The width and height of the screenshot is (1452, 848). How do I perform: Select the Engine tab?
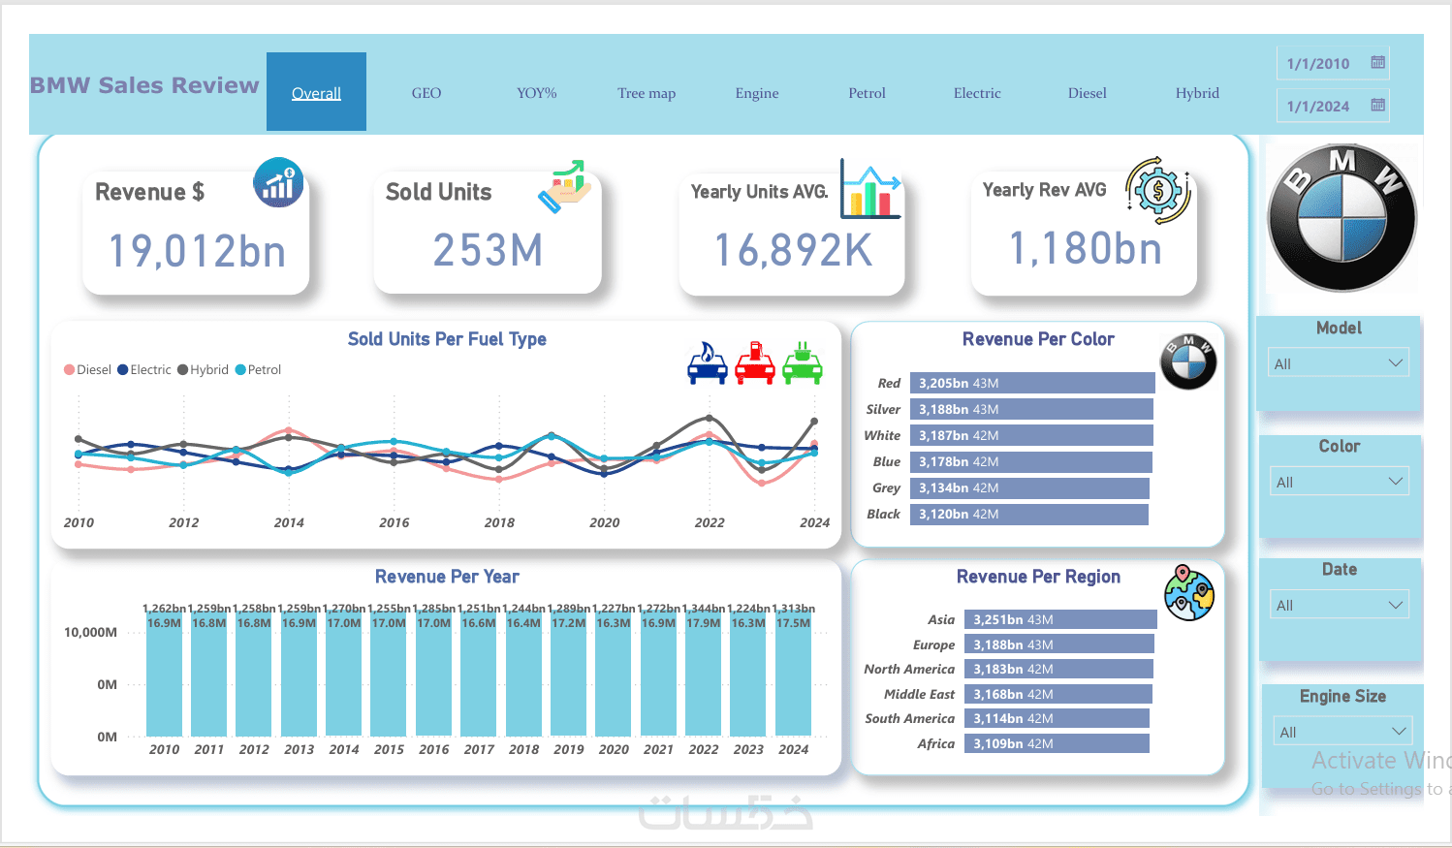757,93
